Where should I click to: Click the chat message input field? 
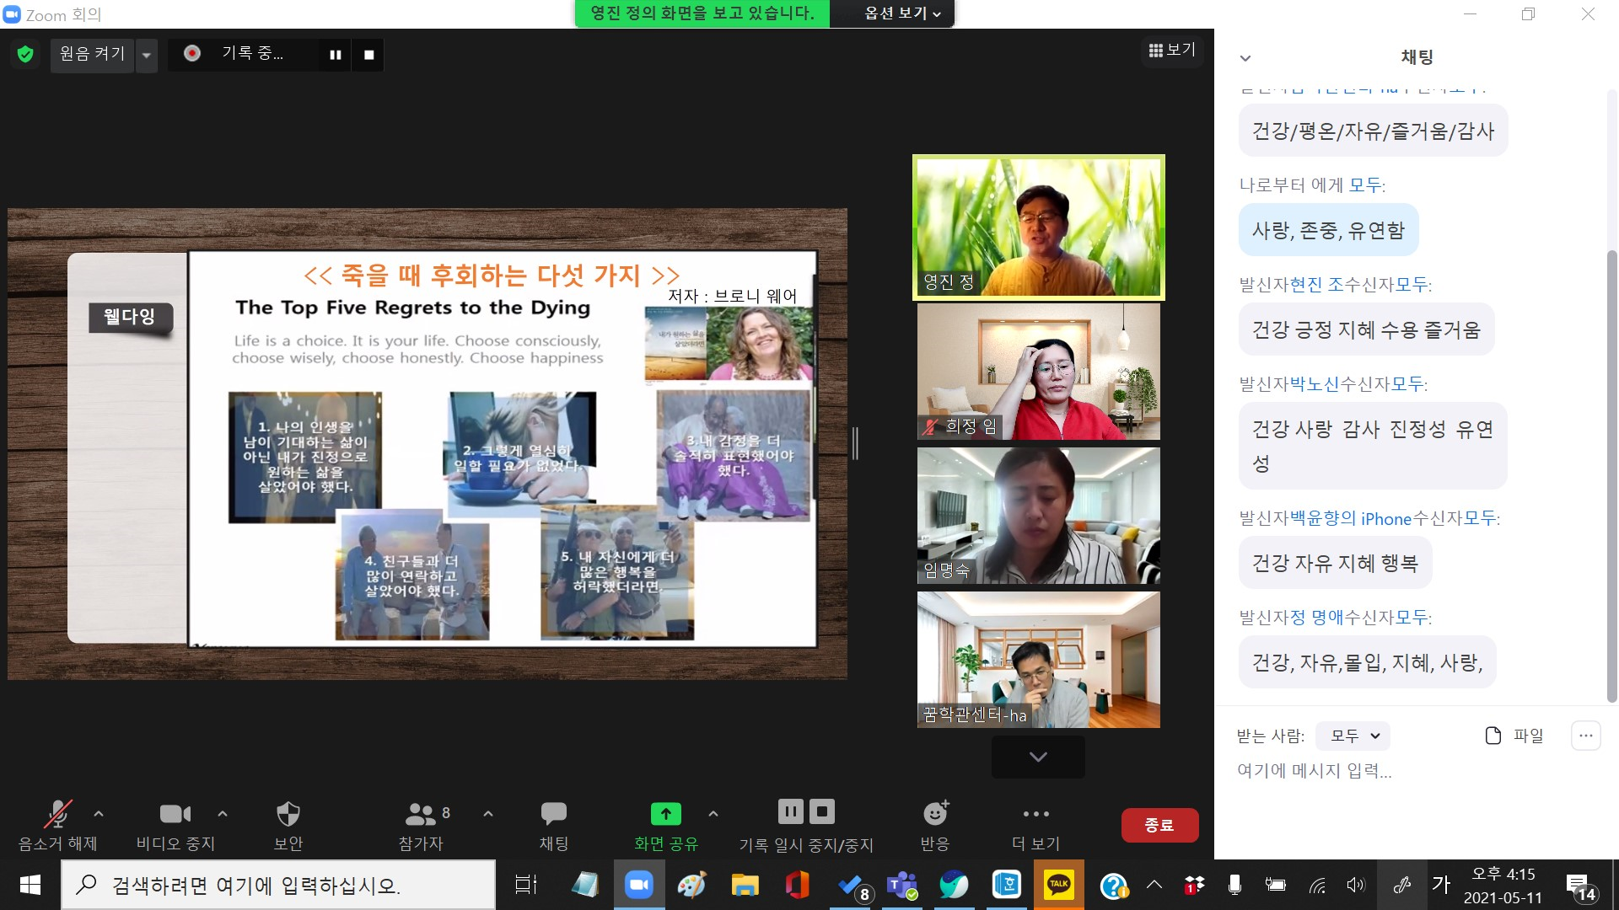click(1417, 770)
